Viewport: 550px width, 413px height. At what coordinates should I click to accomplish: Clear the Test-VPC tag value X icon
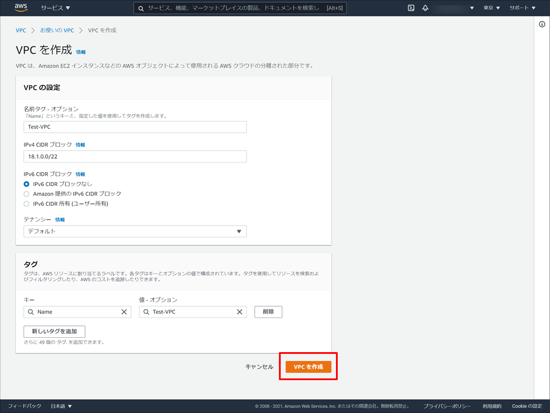coord(239,312)
